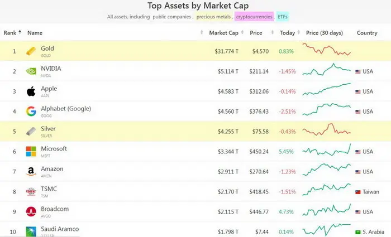Viewport: 391px width, 237px height.
Task: Sort by Rank column arrow
Action: click(20, 32)
